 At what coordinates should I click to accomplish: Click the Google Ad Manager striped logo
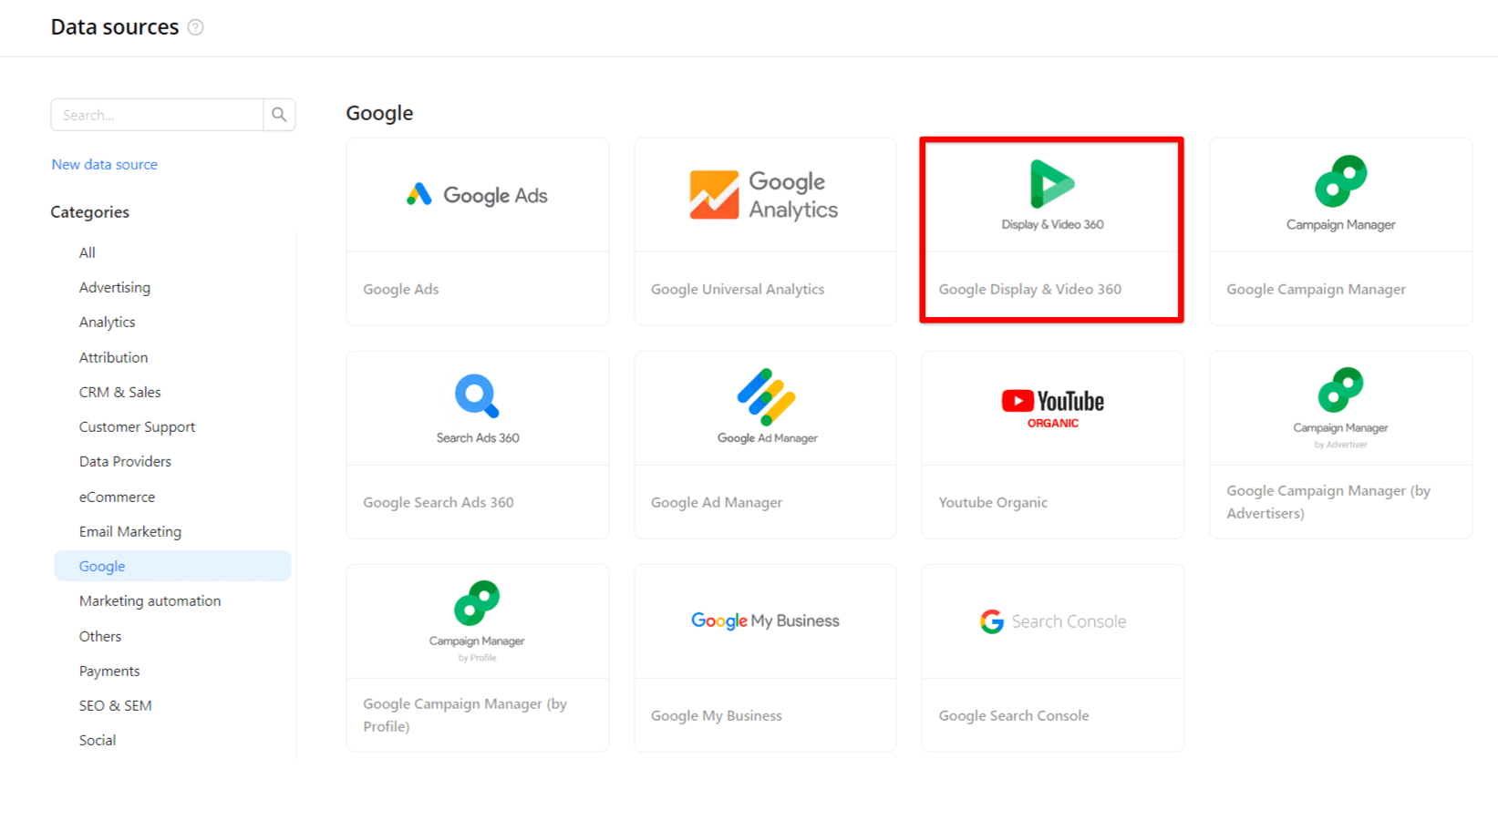pyautogui.click(x=766, y=397)
